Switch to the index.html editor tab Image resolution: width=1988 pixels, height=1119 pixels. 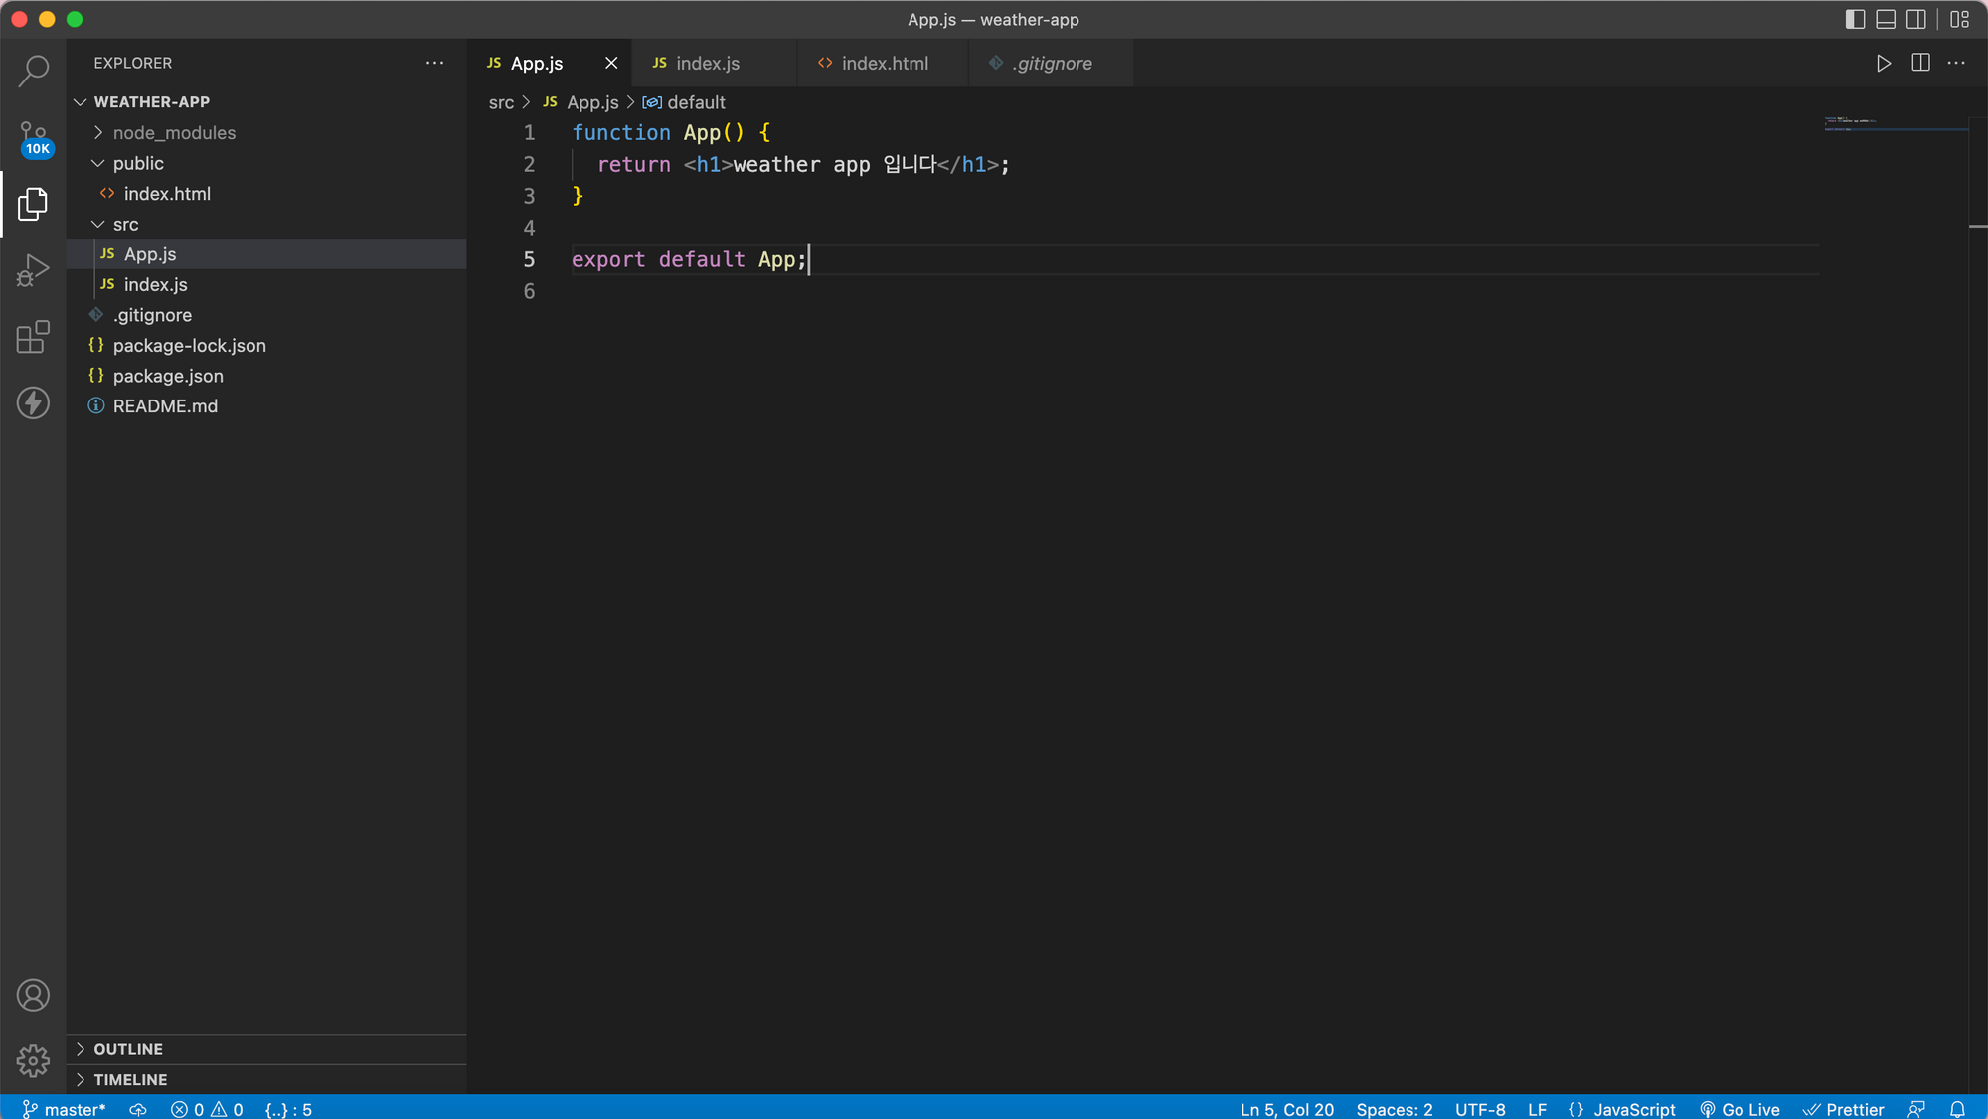point(884,63)
